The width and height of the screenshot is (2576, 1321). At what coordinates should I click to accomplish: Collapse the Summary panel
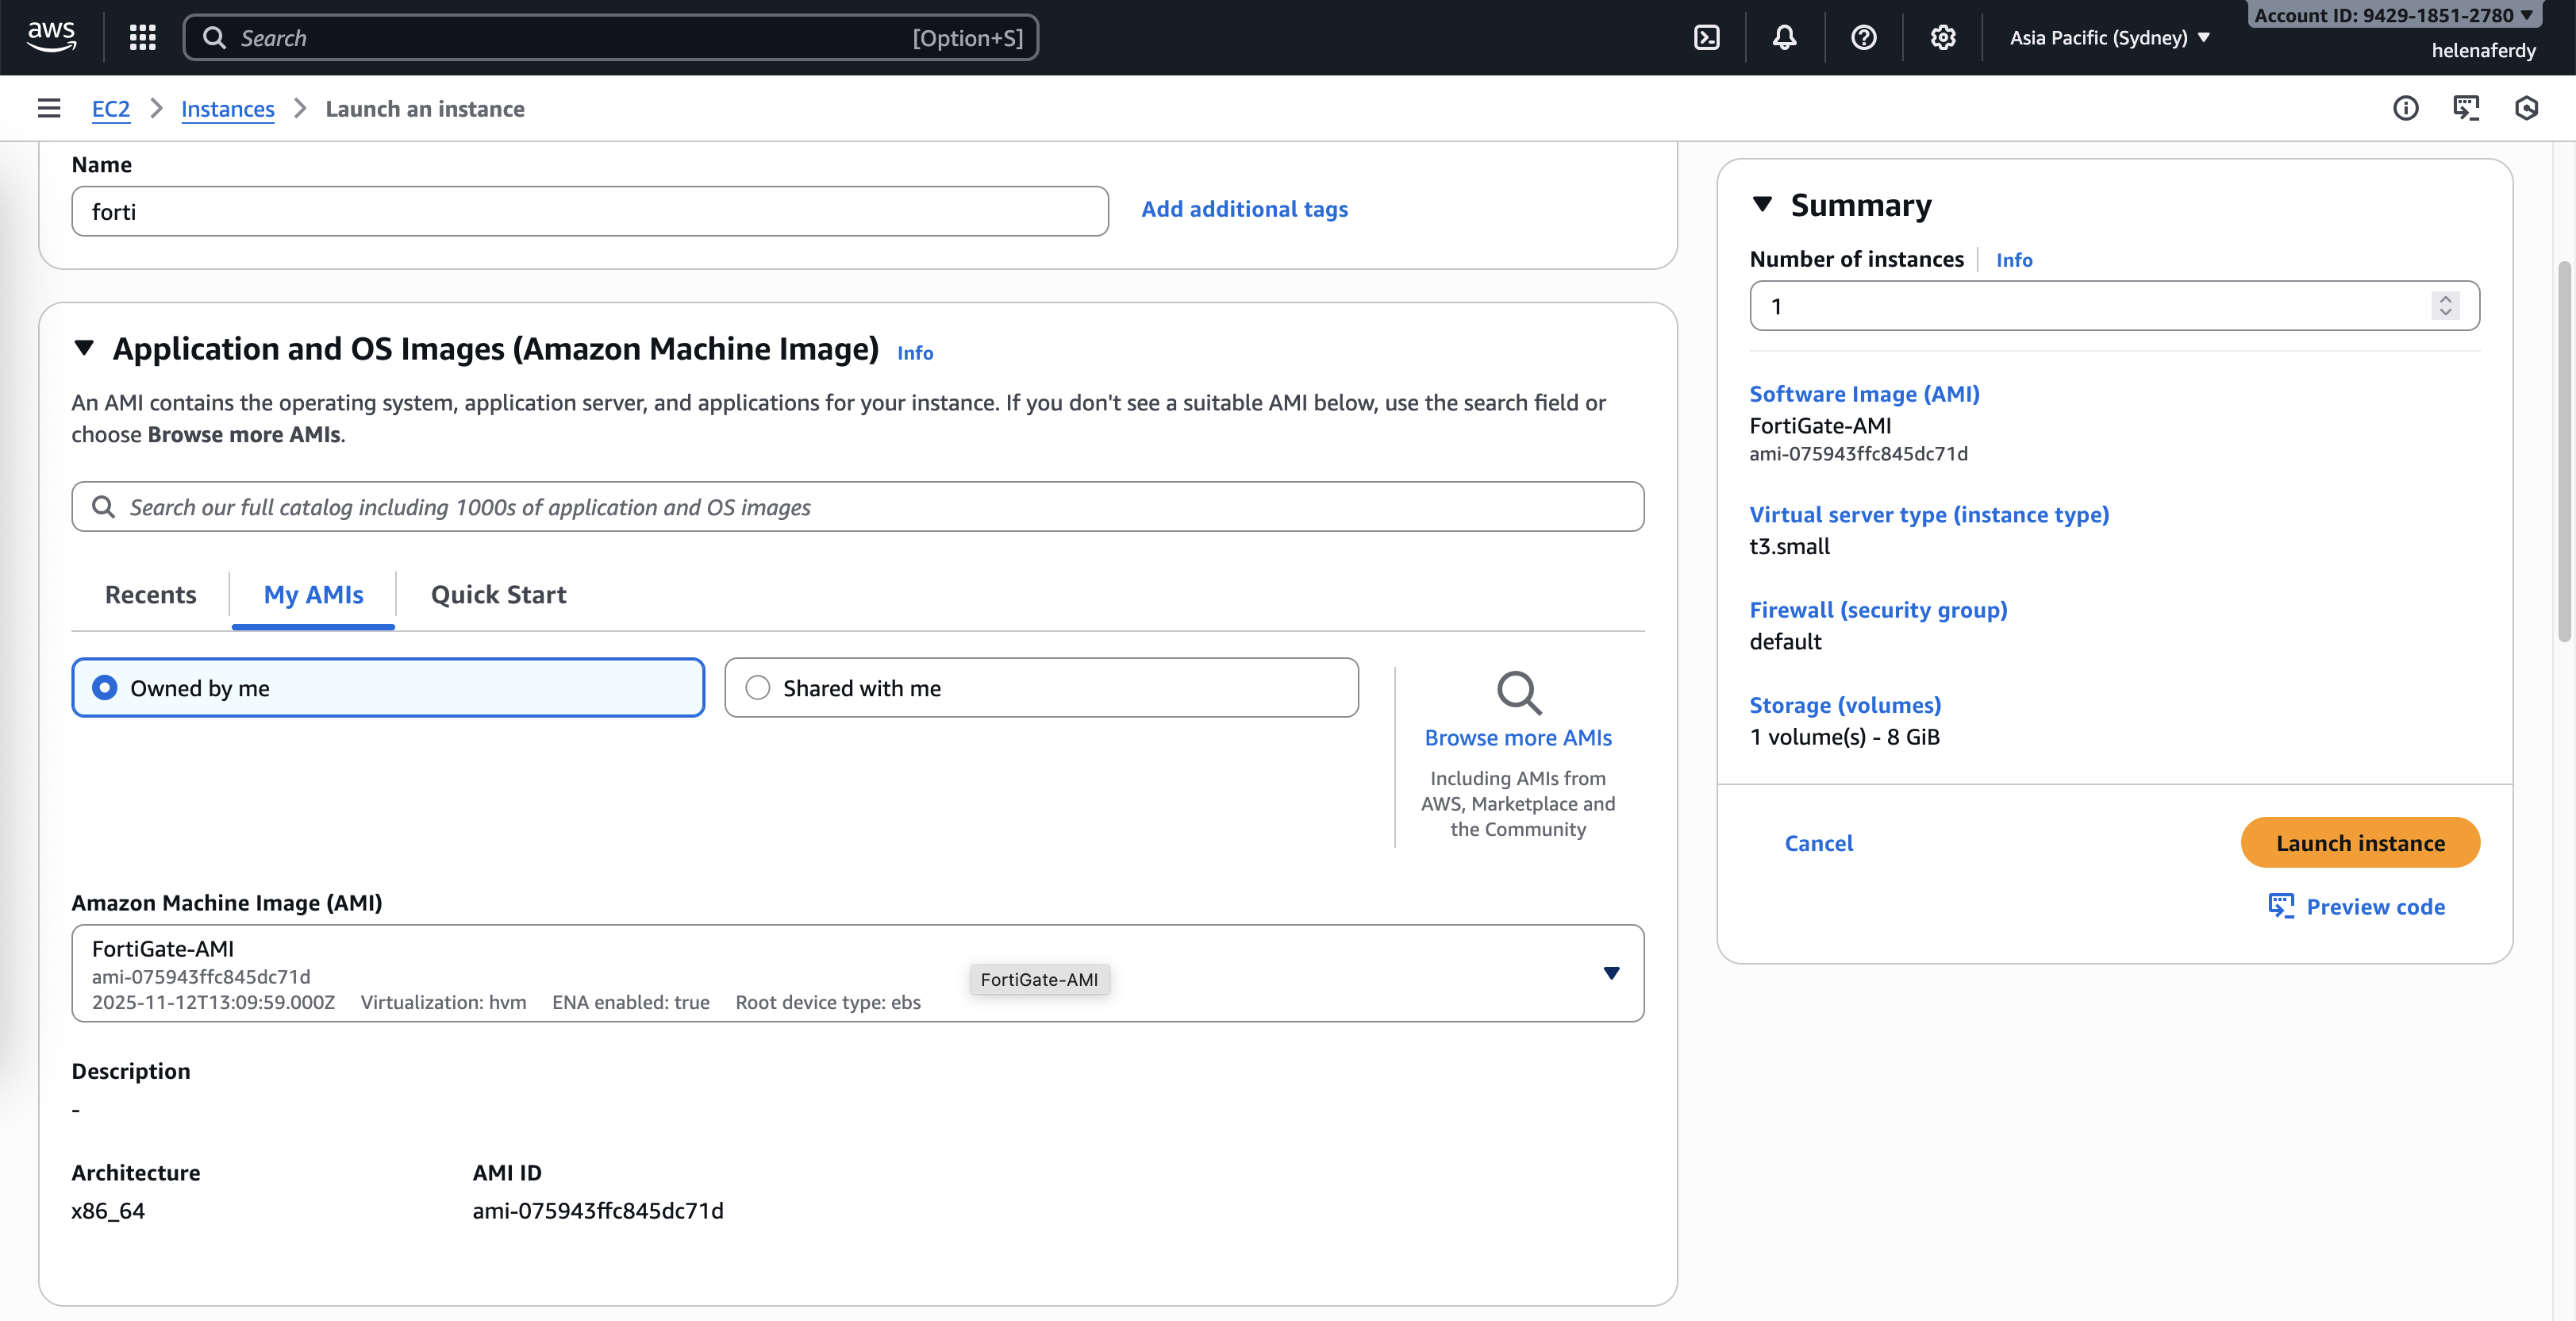point(1762,205)
